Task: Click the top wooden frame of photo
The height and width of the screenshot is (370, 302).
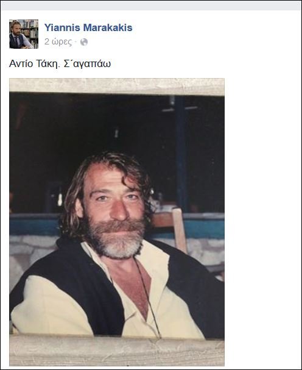Action: point(117,86)
